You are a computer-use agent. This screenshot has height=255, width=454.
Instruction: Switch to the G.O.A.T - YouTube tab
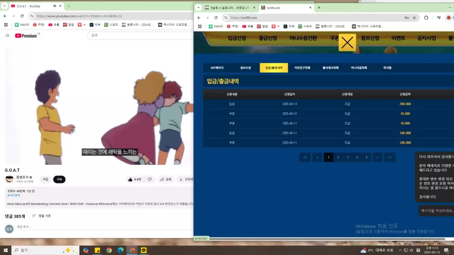tap(36, 6)
